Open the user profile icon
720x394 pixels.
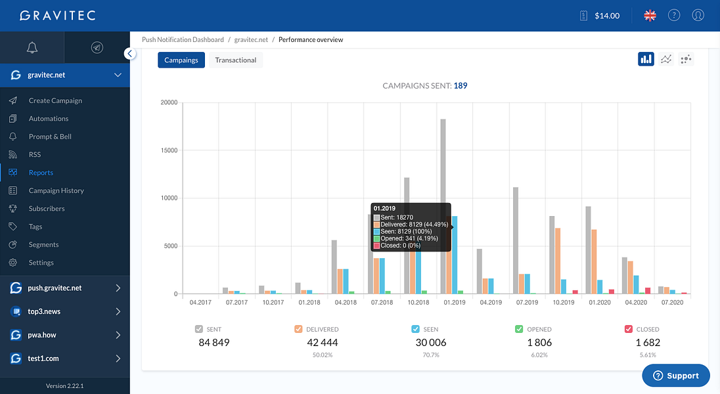coord(698,15)
